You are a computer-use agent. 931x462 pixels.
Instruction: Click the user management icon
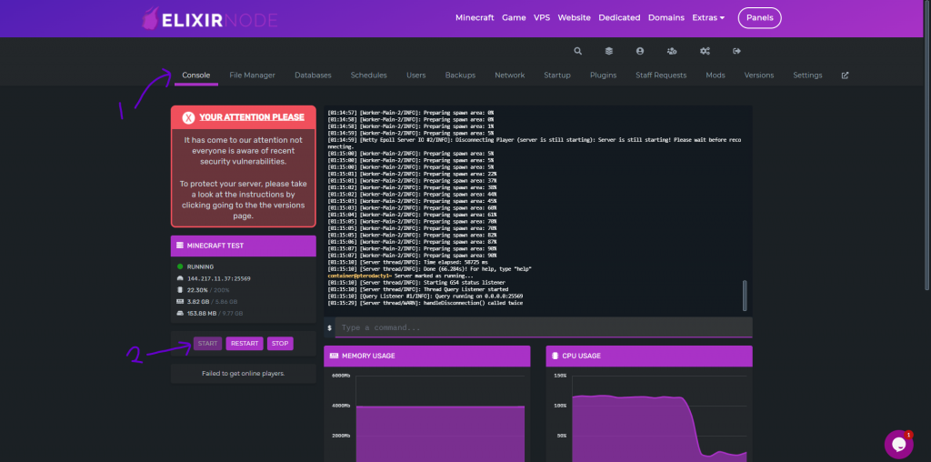pos(672,51)
